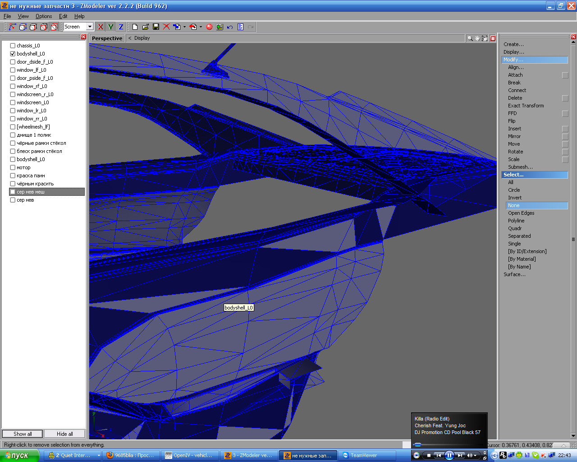Select the vertices editing level icon

click(12, 27)
